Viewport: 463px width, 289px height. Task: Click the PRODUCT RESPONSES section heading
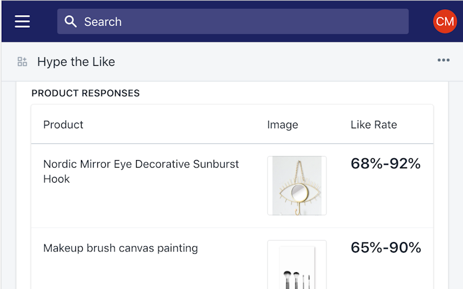pos(86,93)
